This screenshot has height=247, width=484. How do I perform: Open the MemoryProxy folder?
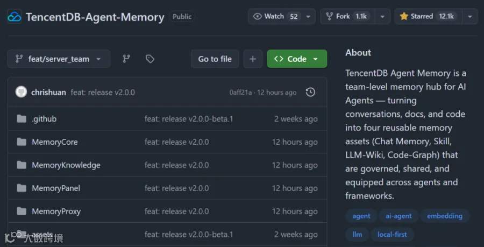[56, 211]
